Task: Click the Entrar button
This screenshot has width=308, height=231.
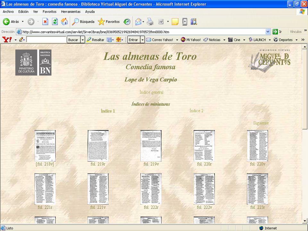Action: (133, 40)
